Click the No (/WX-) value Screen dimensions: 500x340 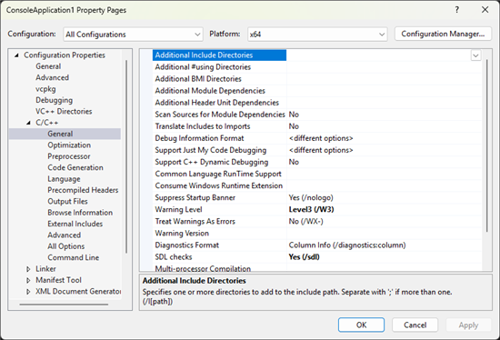[305, 221]
